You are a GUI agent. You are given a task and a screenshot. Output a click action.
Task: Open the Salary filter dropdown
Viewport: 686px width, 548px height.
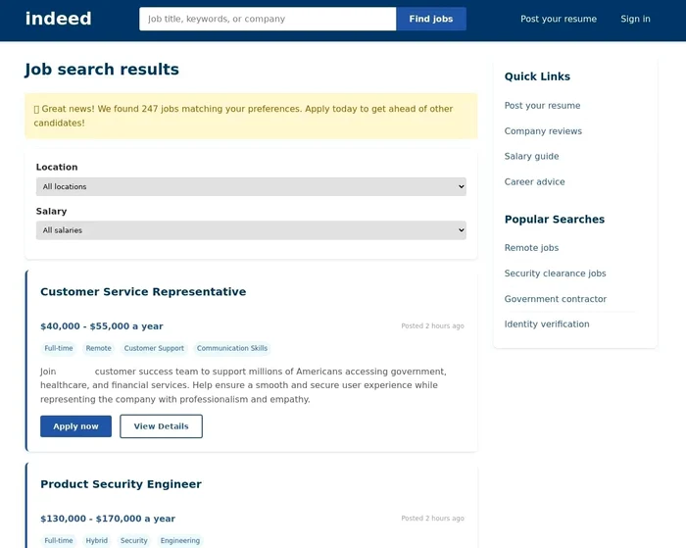(x=251, y=230)
